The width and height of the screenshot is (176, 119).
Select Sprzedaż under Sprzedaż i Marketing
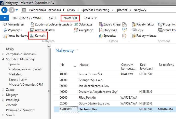(15, 64)
